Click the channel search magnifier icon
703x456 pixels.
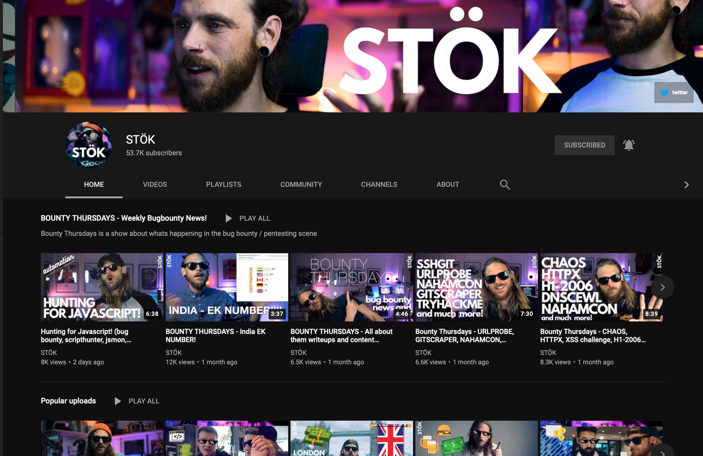click(505, 184)
